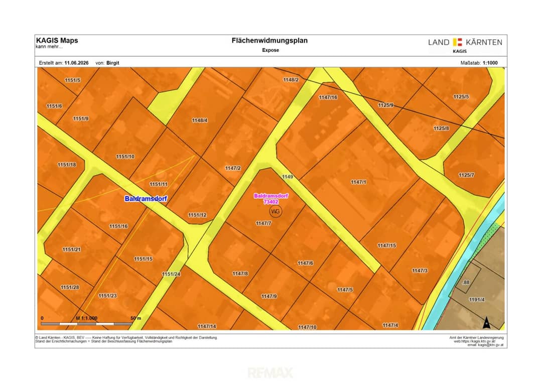Click the north arrow compass icon
Image resolution: width=542 pixels, height=383 pixels.
click(x=486, y=322)
